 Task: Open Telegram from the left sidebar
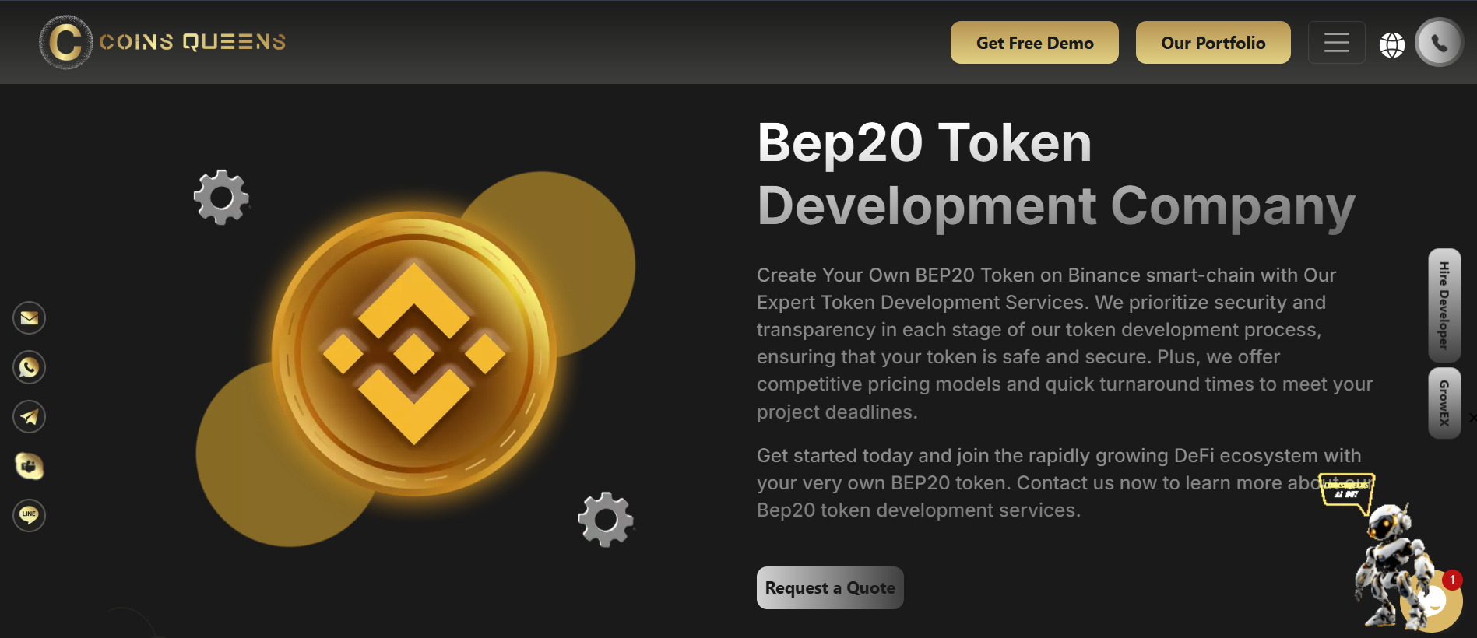pyautogui.click(x=29, y=416)
